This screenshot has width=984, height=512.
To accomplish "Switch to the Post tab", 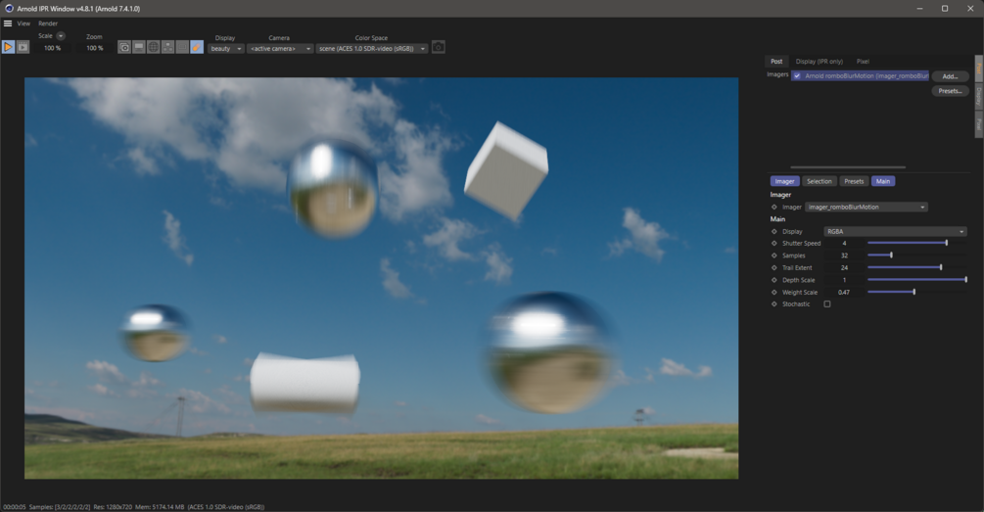I will 776,61.
